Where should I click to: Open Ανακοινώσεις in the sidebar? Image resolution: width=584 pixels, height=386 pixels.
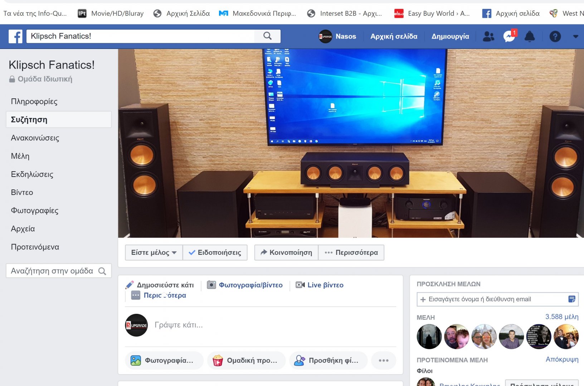(x=35, y=138)
